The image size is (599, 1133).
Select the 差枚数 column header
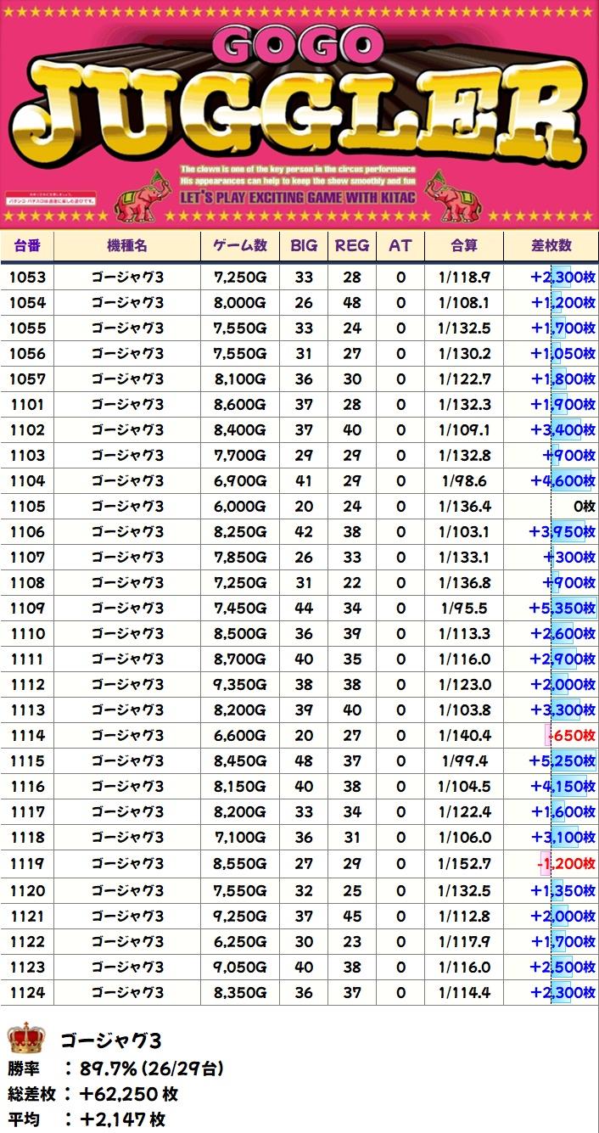pos(551,245)
